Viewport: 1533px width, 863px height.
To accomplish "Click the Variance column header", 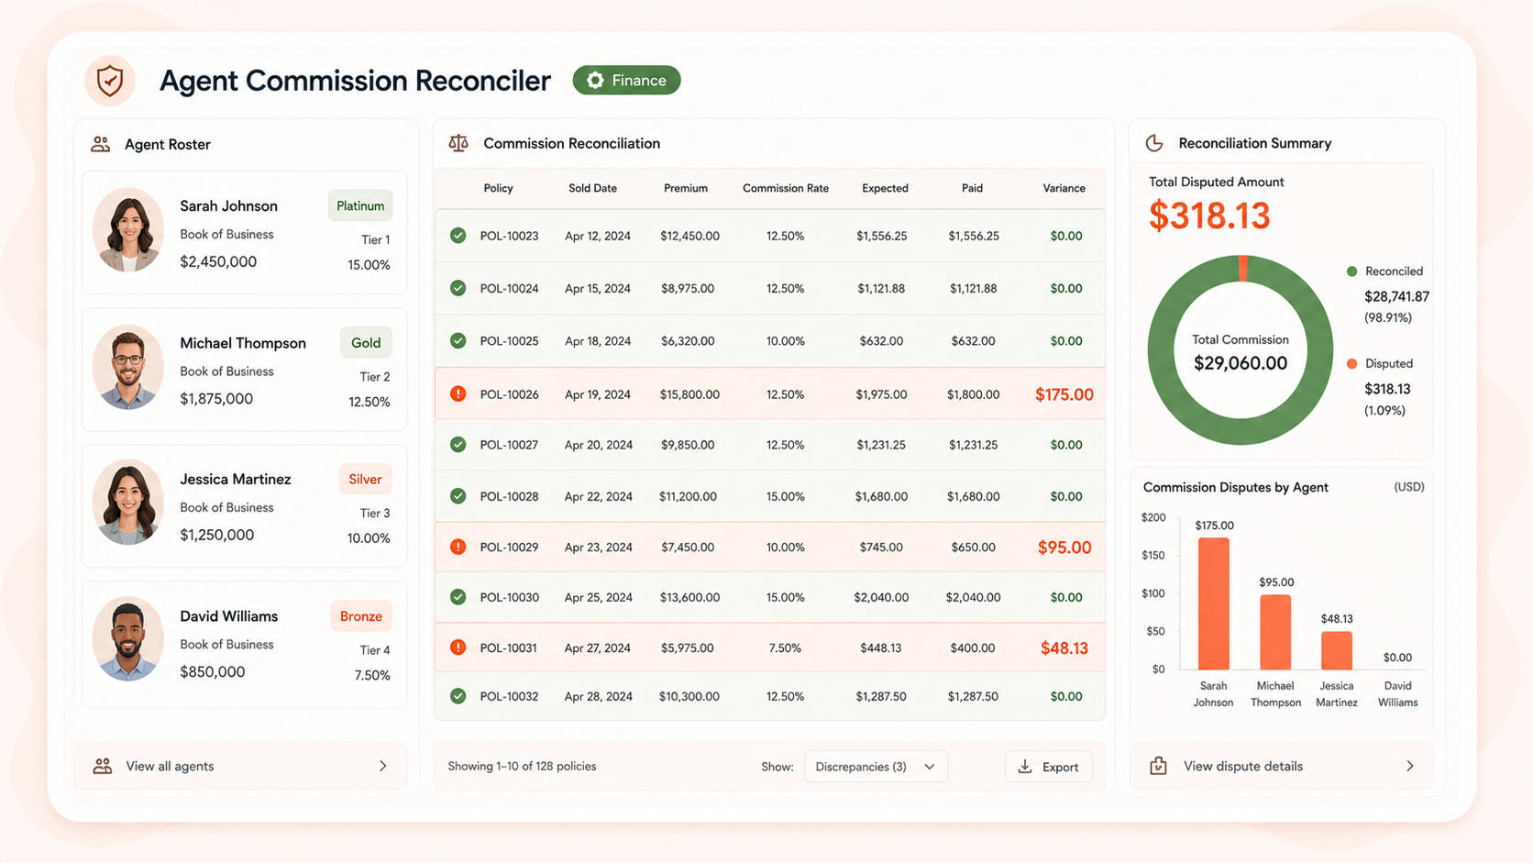I will tap(1064, 188).
